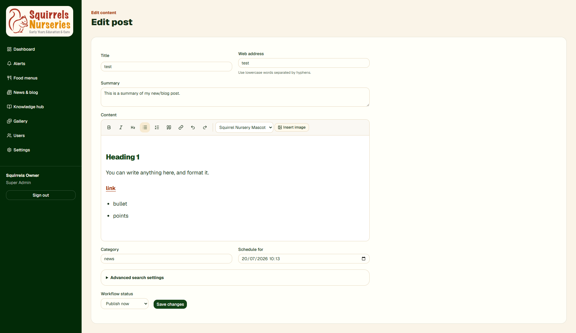Focus the Title input field
This screenshot has height=333, width=576.
[x=166, y=67]
